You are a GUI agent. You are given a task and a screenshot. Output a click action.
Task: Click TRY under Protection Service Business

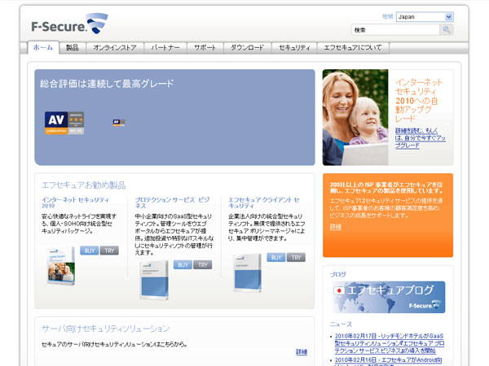[202, 264]
